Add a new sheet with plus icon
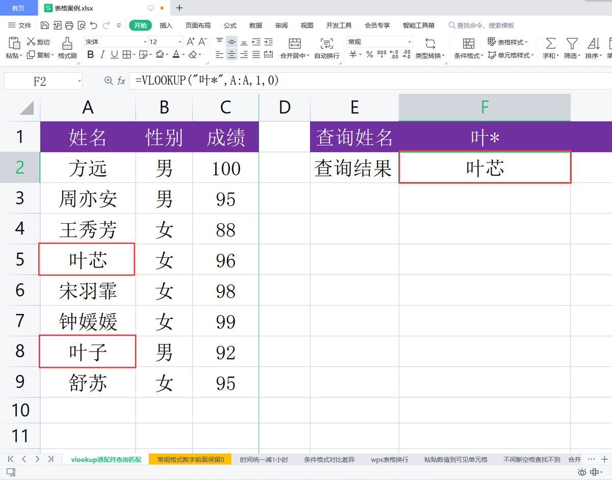This screenshot has width=612, height=480. [x=605, y=459]
